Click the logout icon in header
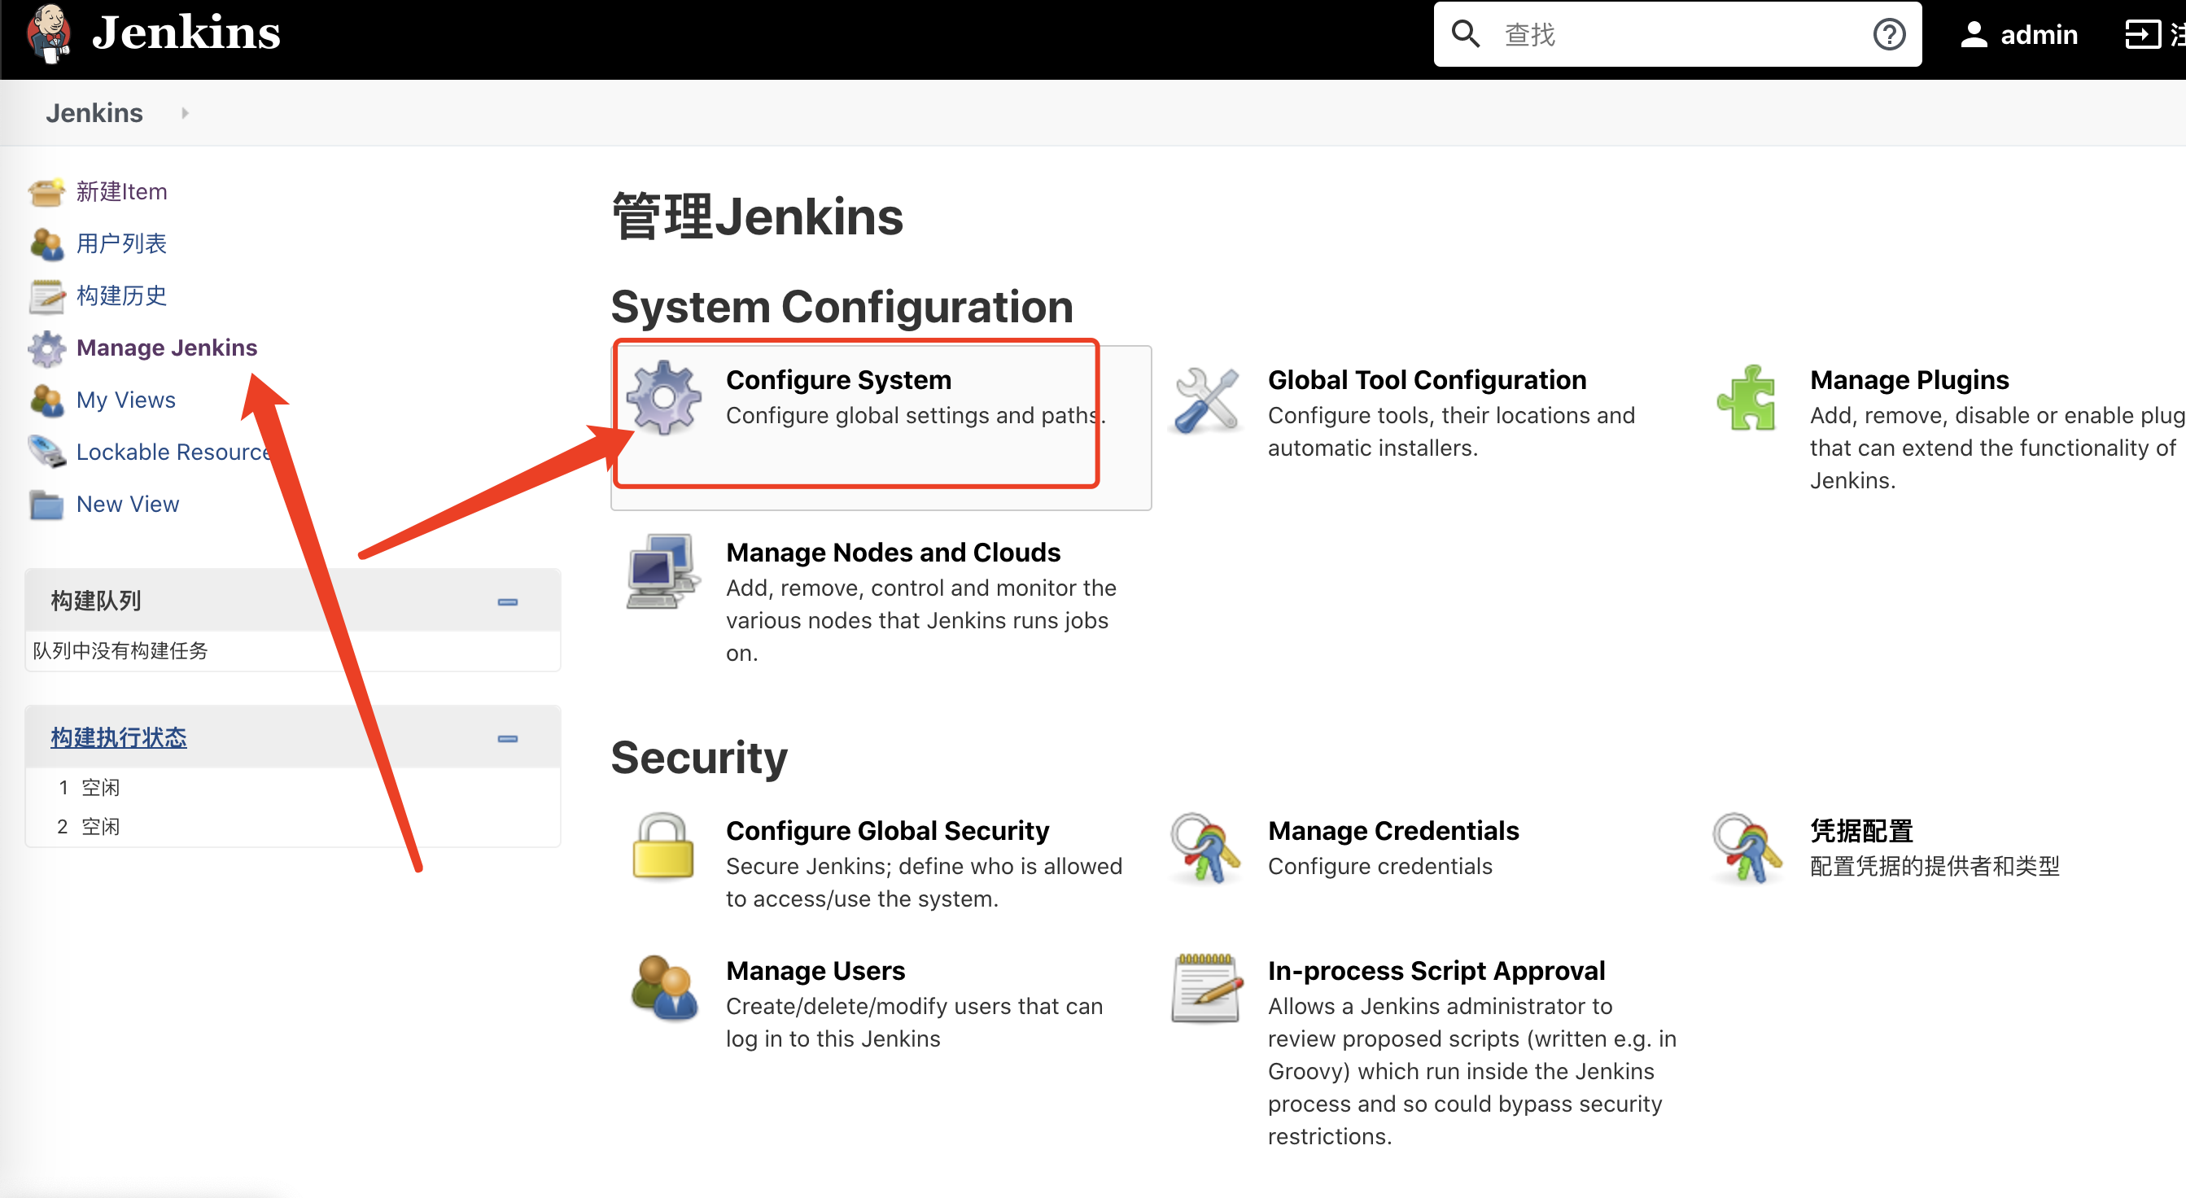This screenshot has width=2186, height=1198. pos(2142,35)
